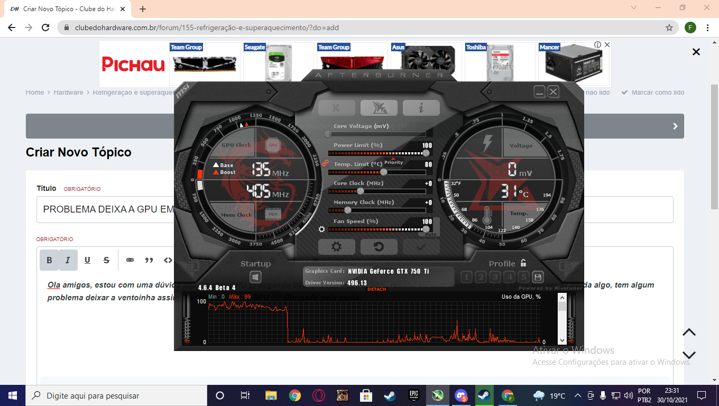Click the Core Voltage slider handle
The width and height of the screenshot is (719, 406).
tap(328, 134)
